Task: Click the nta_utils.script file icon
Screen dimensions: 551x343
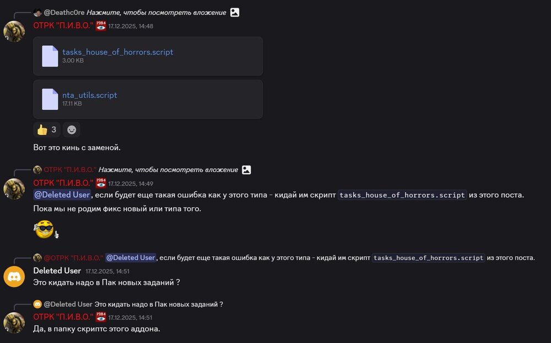Action: tap(50, 99)
